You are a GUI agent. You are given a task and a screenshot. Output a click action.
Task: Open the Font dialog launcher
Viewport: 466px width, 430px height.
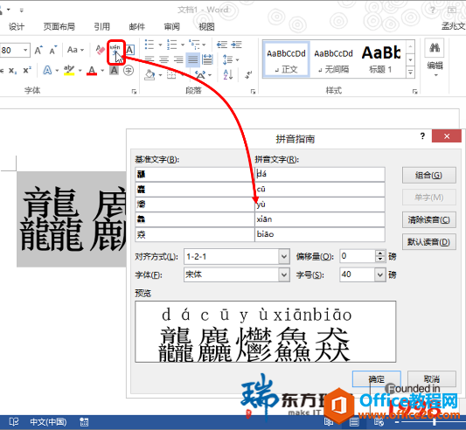click(x=134, y=92)
